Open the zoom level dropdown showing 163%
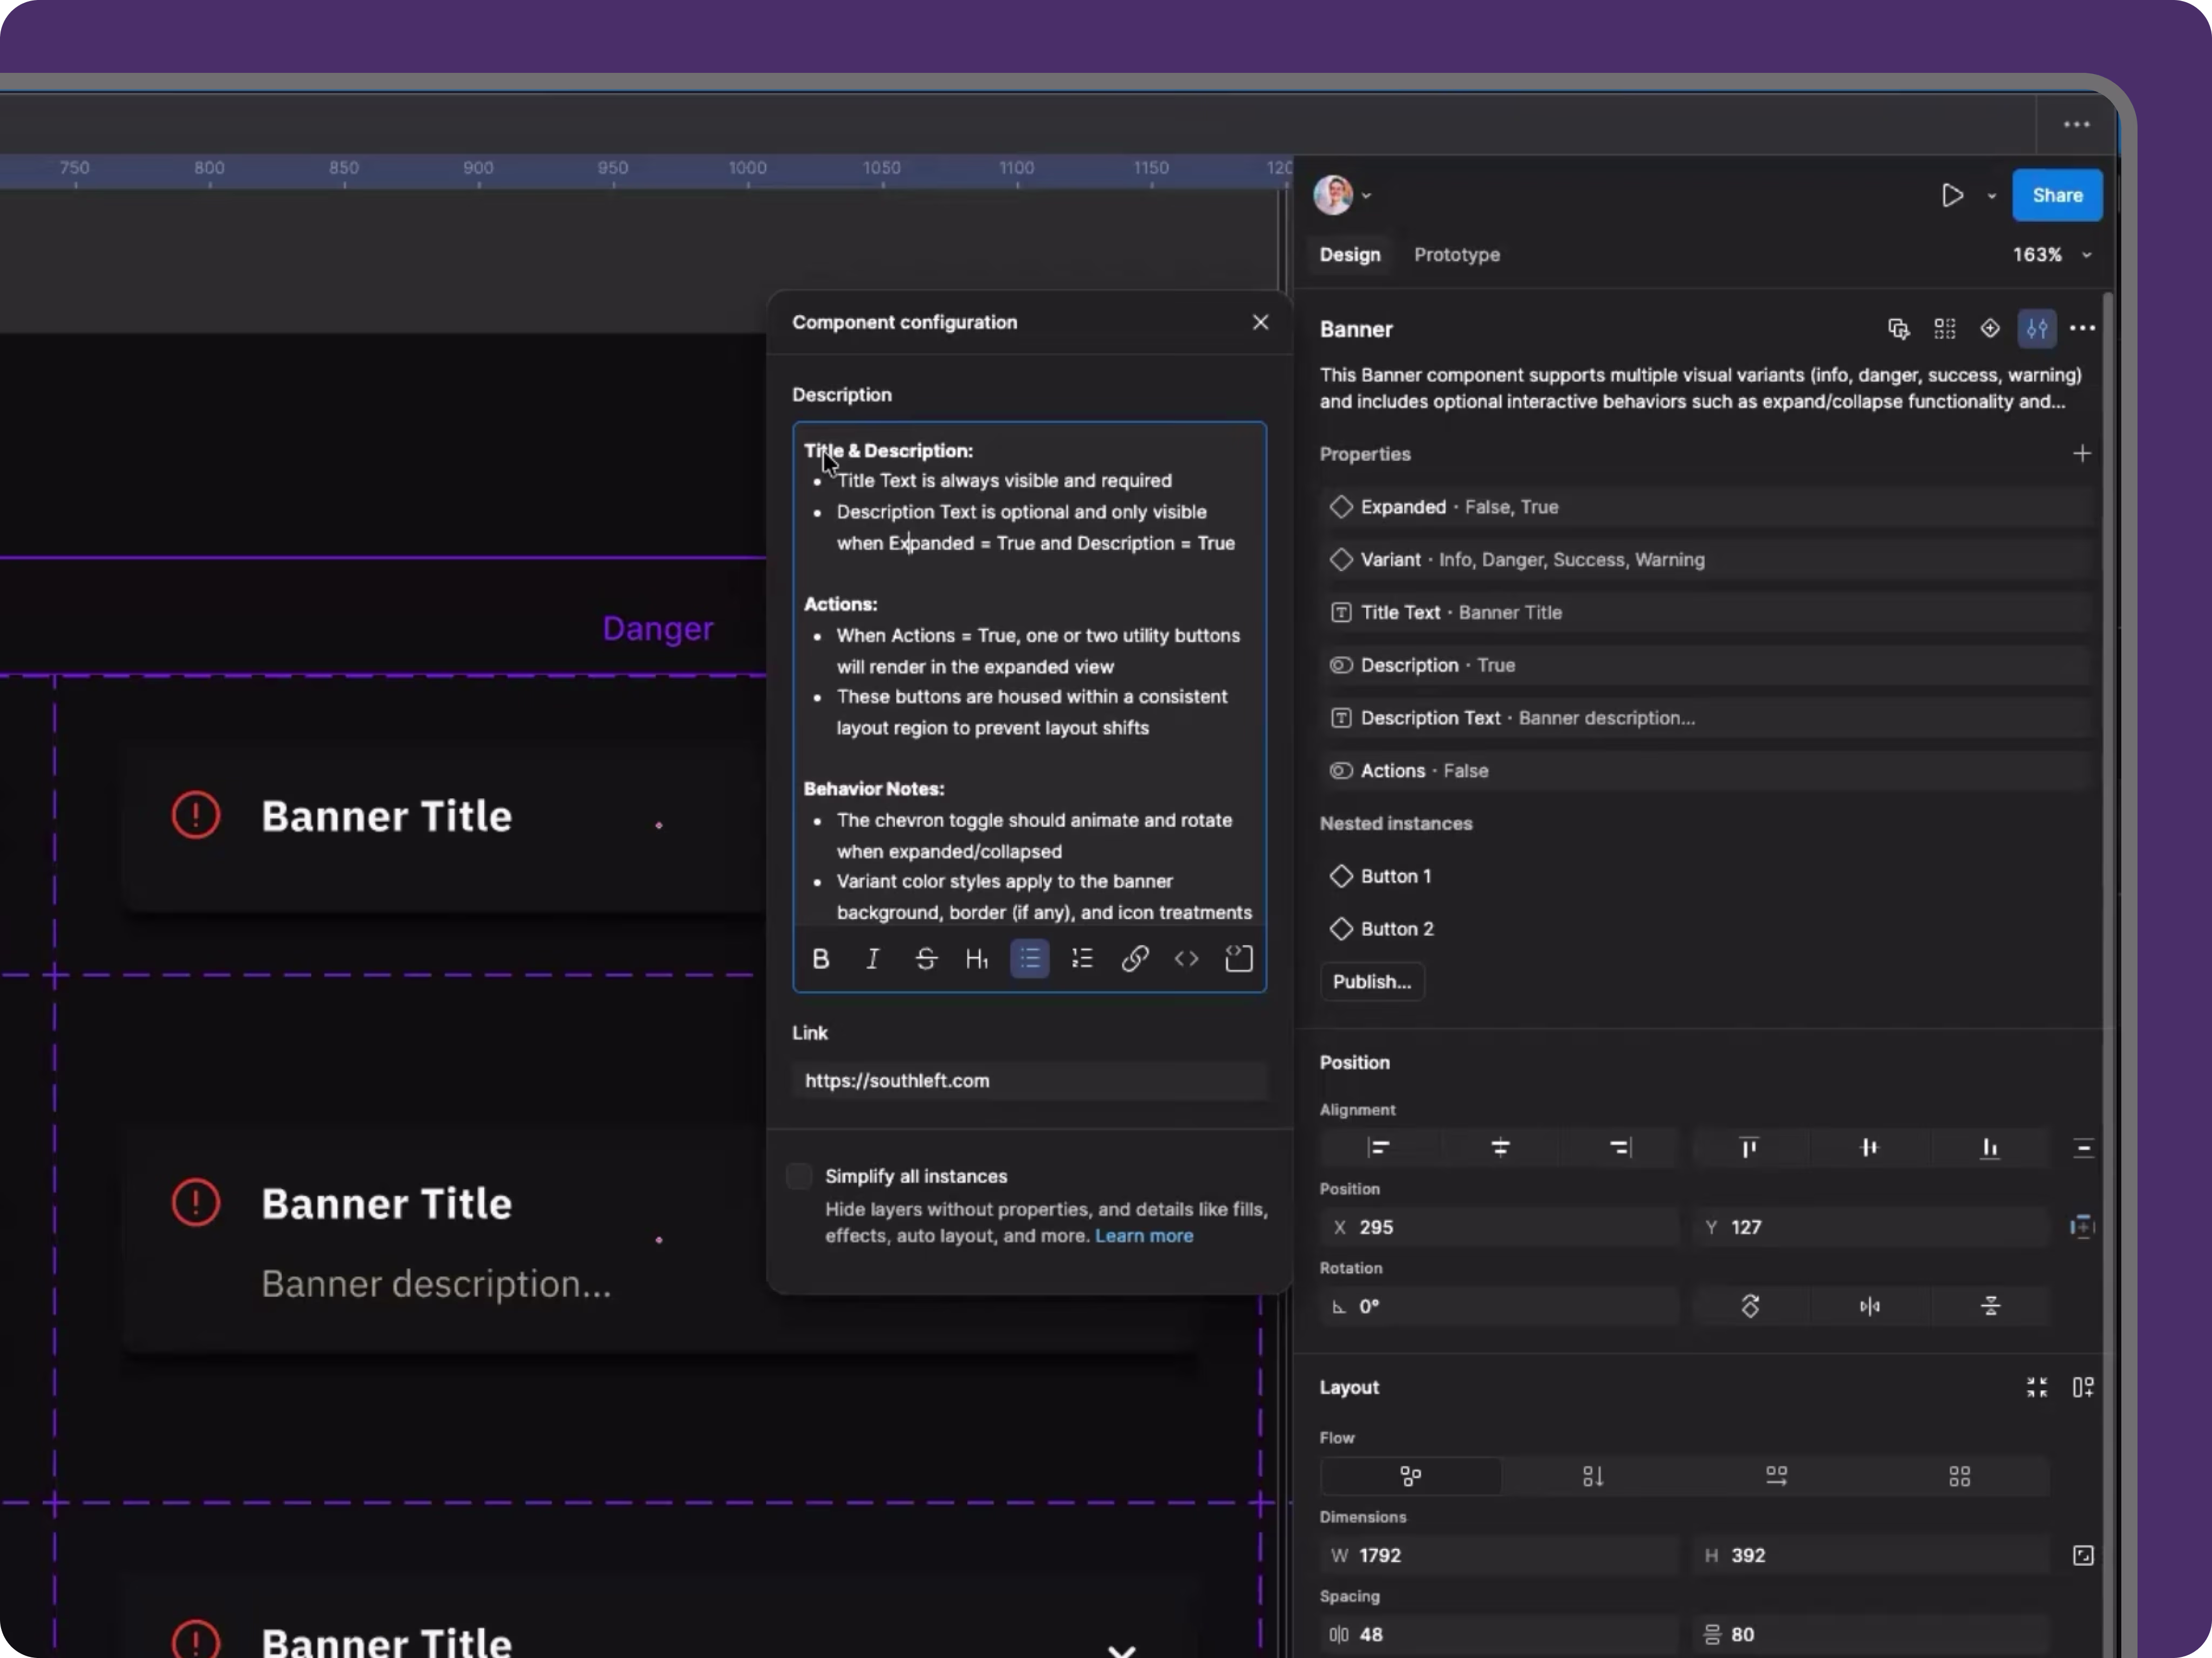The image size is (2212, 1658). [x=2051, y=254]
